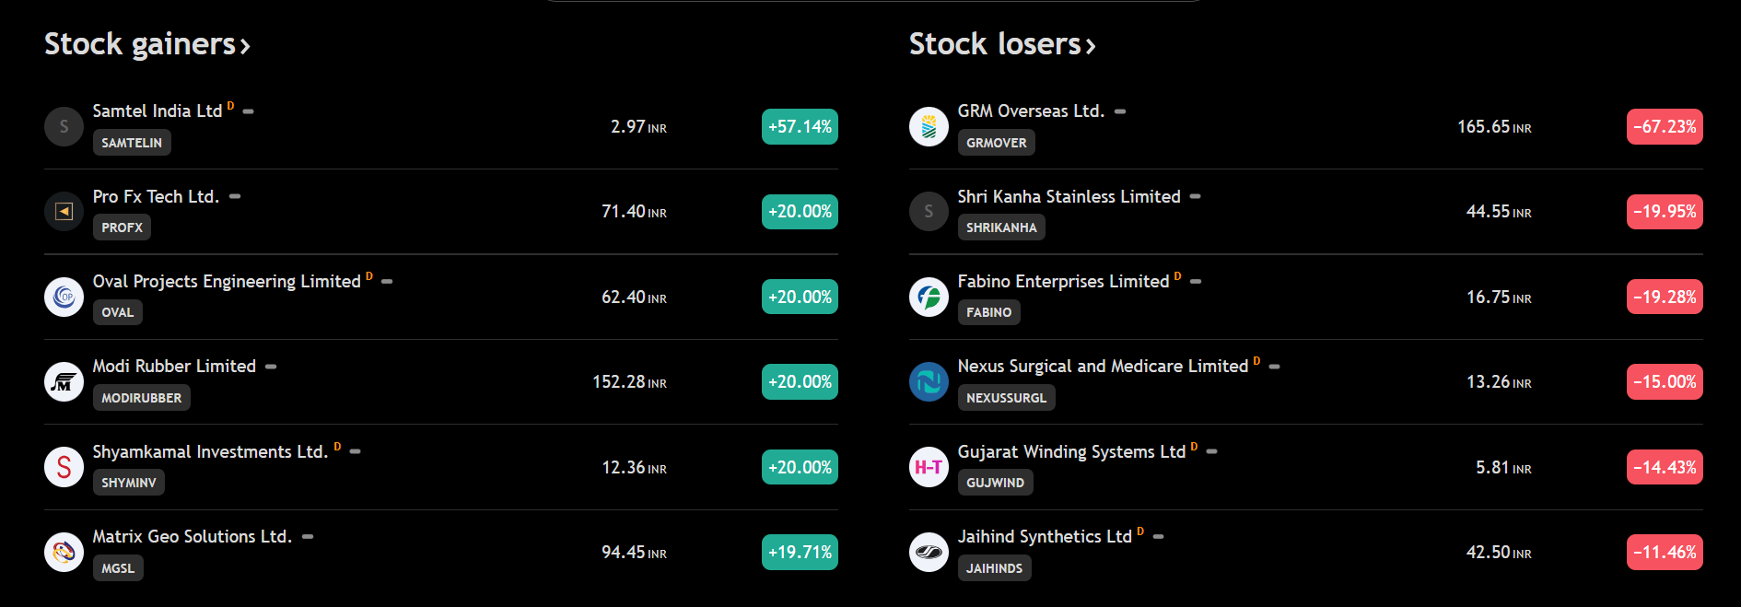Click the Oval Projects Engineering logo
This screenshot has width=1741, height=607.
64,297
